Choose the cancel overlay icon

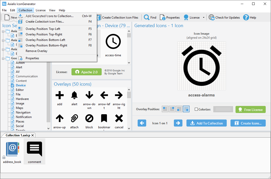click(x=119, y=118)
